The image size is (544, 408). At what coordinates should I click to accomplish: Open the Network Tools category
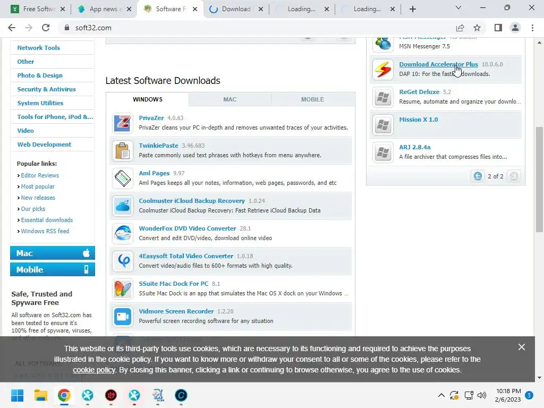click(x=38, y=48)
